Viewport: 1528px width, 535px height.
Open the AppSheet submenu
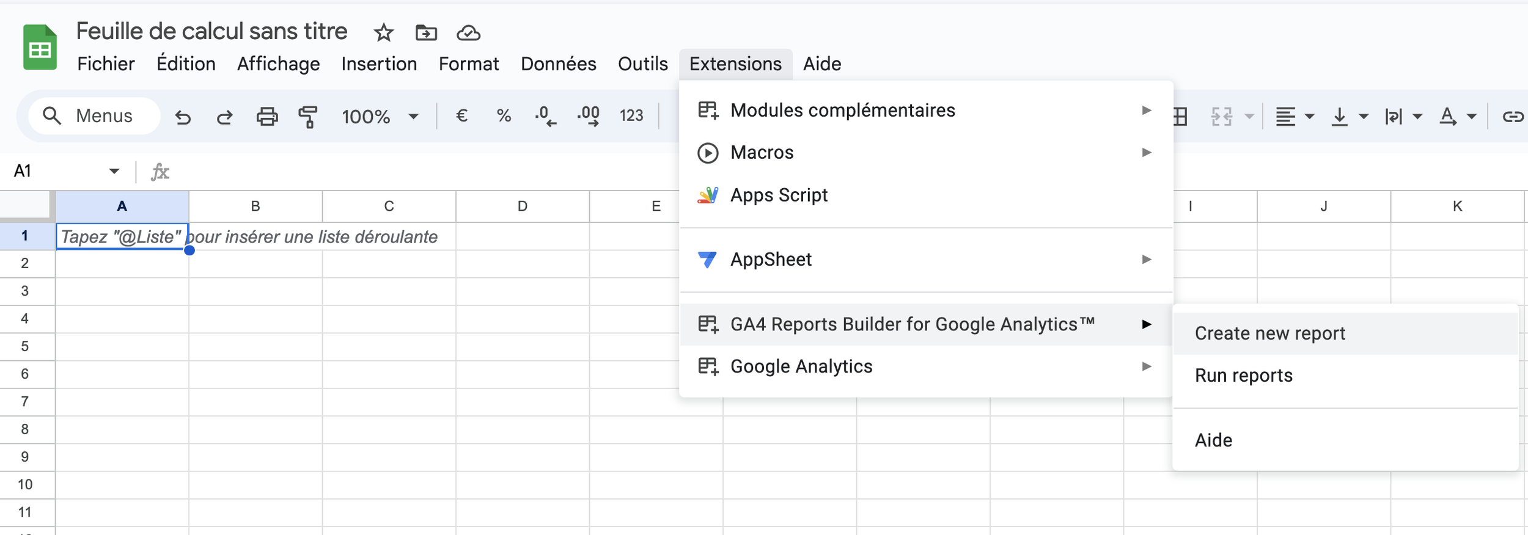[x=925, y=260]
